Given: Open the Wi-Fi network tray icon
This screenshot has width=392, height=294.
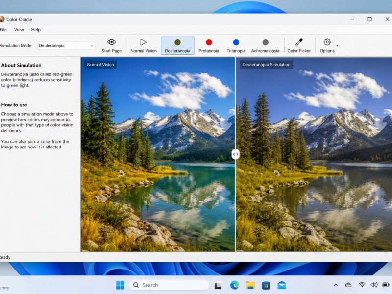Looking at the screenshot, I should point(362,285).
